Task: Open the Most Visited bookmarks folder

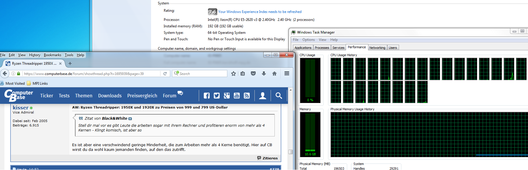Action: 12,84
